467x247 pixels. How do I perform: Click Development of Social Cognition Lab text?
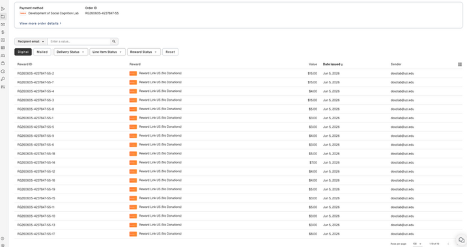tap(53, 14)
